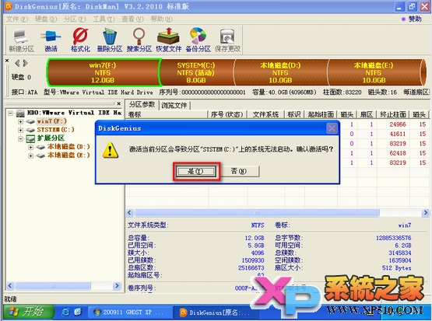This screenshot has width=432, height=321.
Task: Select the SYSTEM(C:) partition bar segment
Action: click(x=196, y=72)
